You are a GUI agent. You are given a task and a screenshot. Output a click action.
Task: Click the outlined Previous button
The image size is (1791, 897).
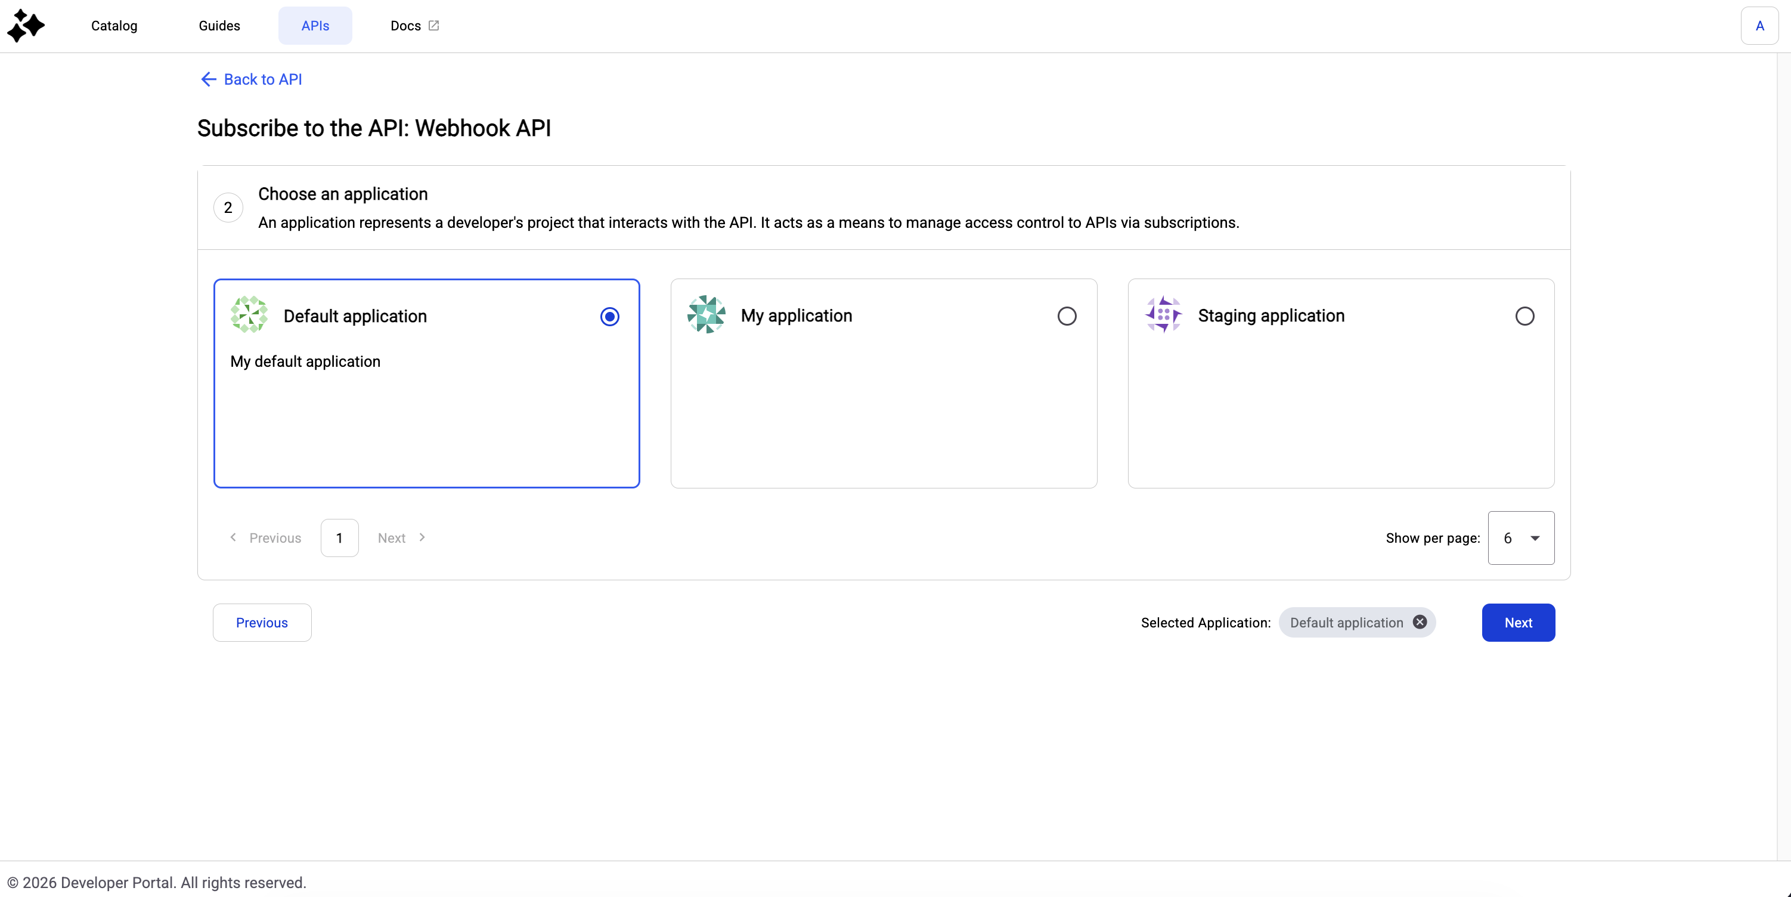point(261,622)
